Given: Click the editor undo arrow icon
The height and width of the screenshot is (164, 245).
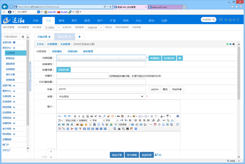Looking at the screenshot, I should pos(65,116).
